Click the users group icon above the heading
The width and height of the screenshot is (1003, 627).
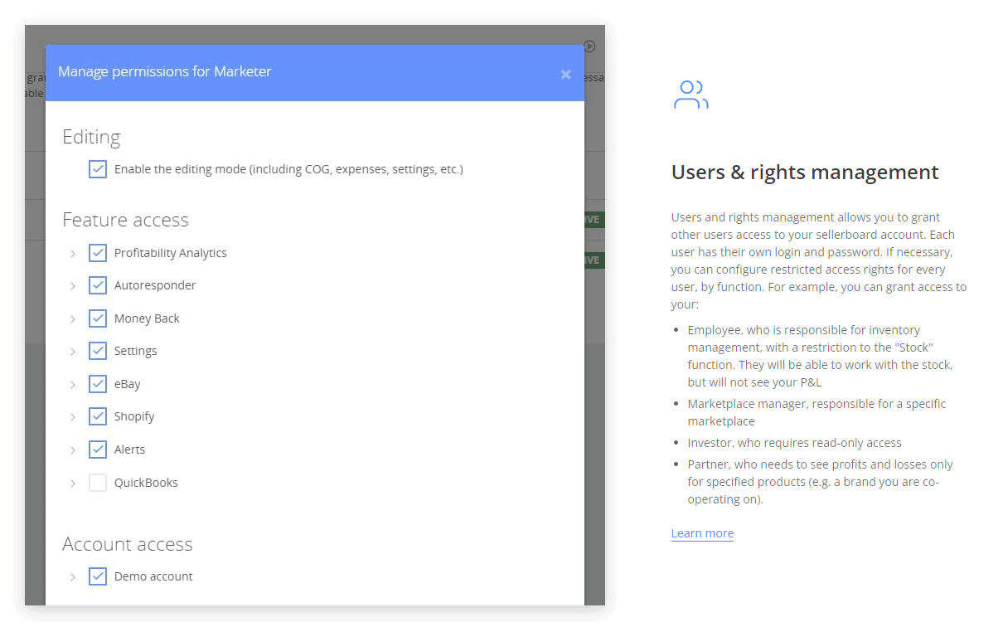point(690,95)
